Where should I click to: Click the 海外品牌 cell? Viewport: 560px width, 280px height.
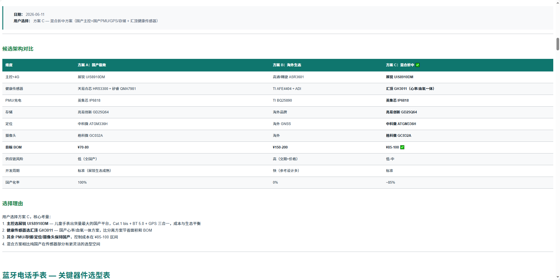[x=280, y=112]
